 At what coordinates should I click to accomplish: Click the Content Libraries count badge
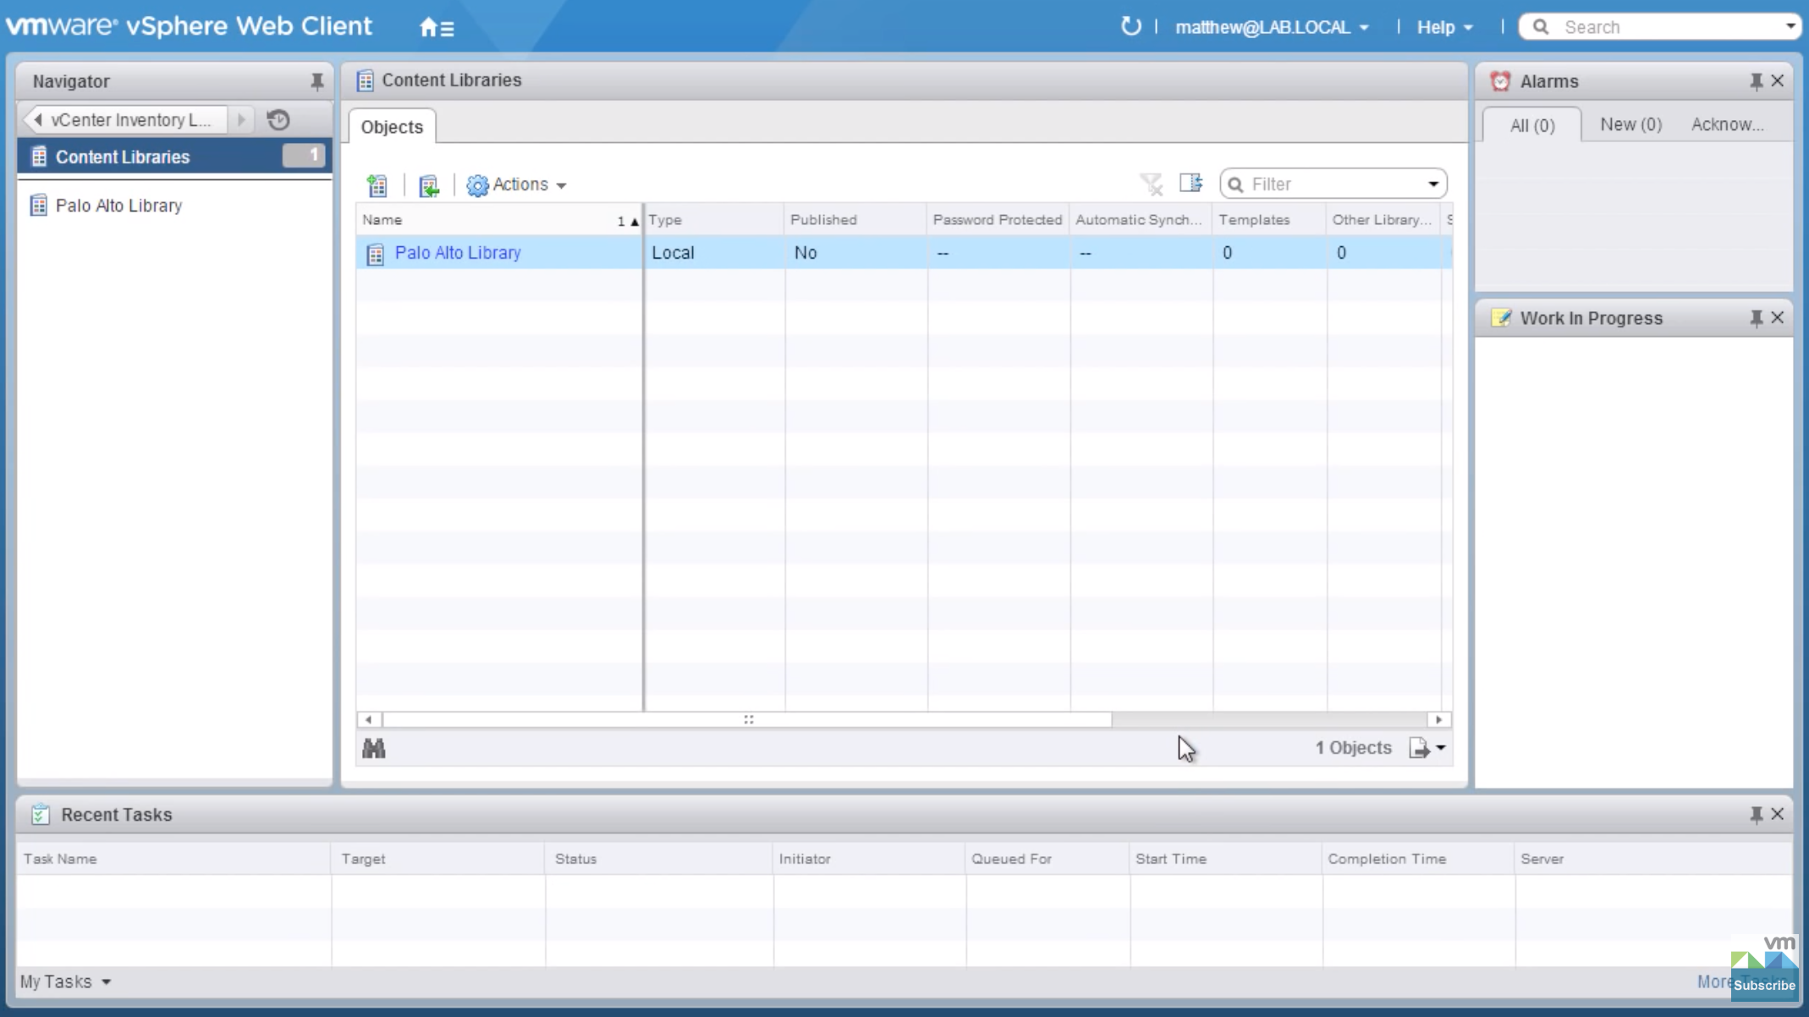[304, 156]
